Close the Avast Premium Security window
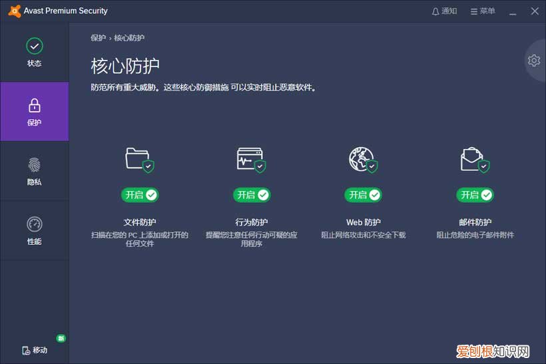 click(535, 11)
